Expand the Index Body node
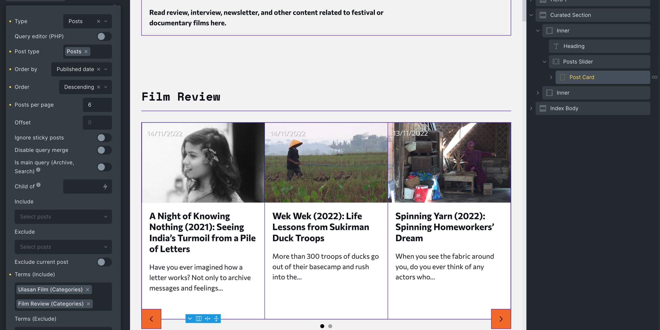This screenshot has width=660, height=330. coord(531,108)
